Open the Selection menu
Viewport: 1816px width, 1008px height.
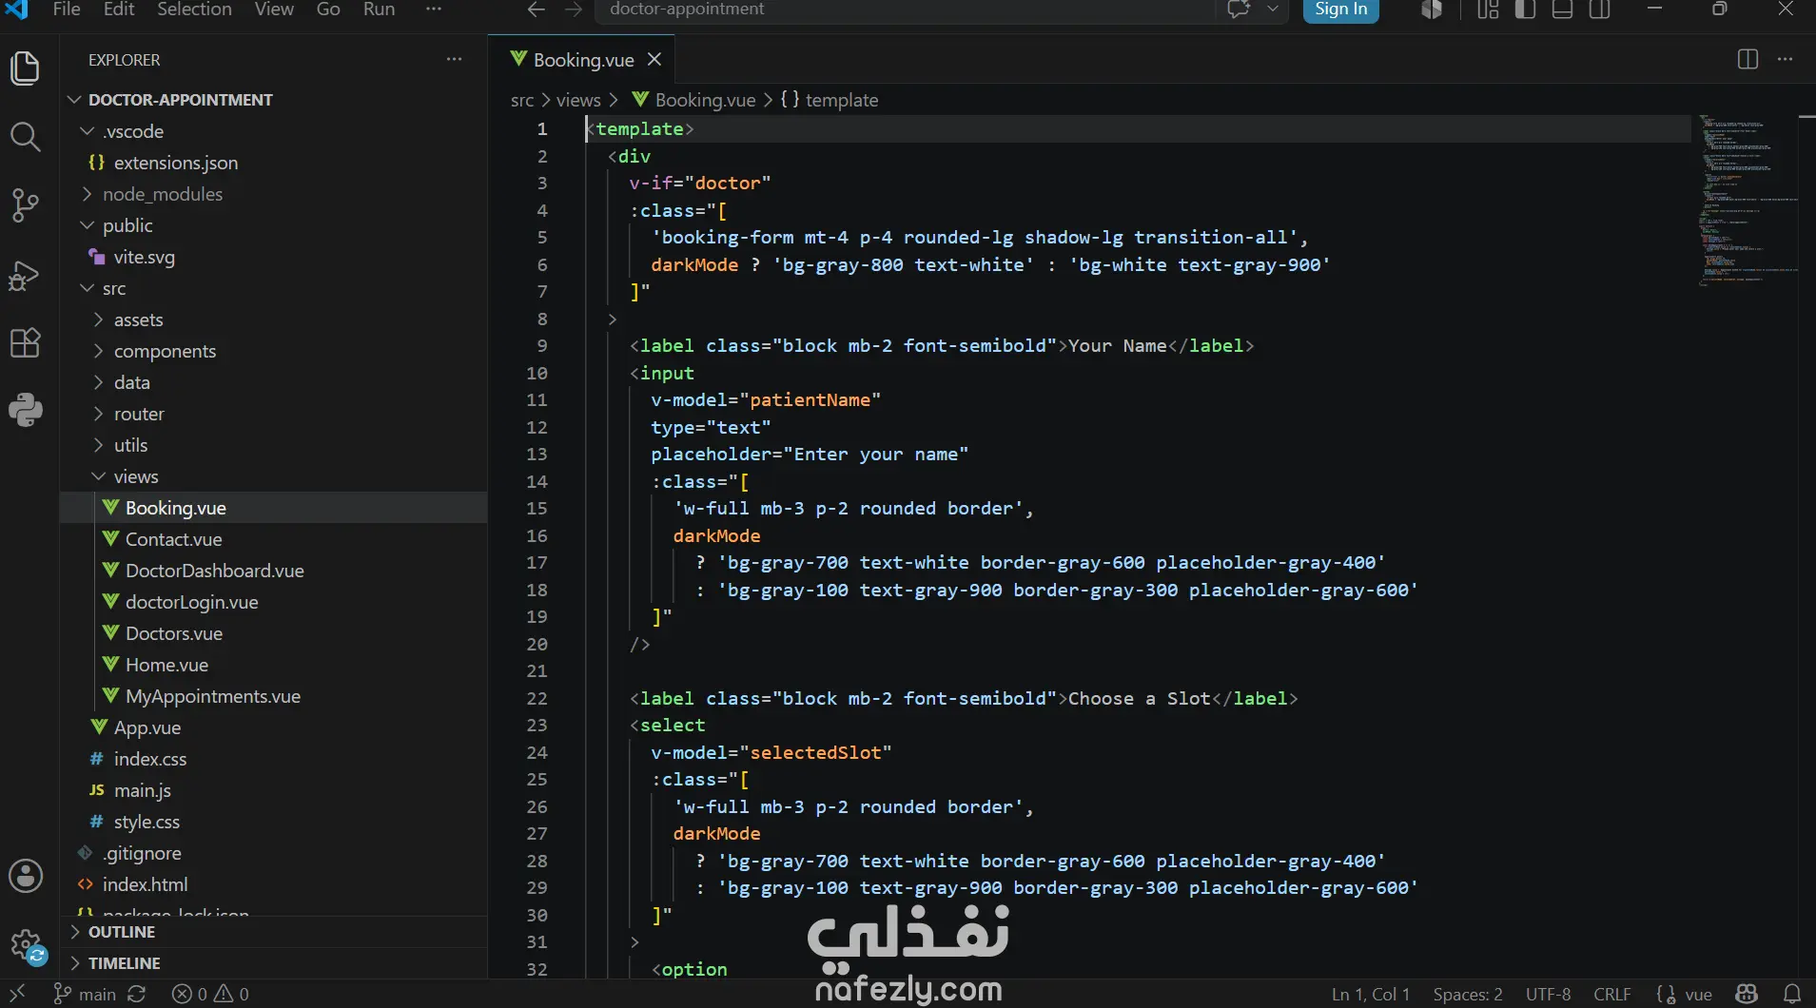click(x=194, y=10)
